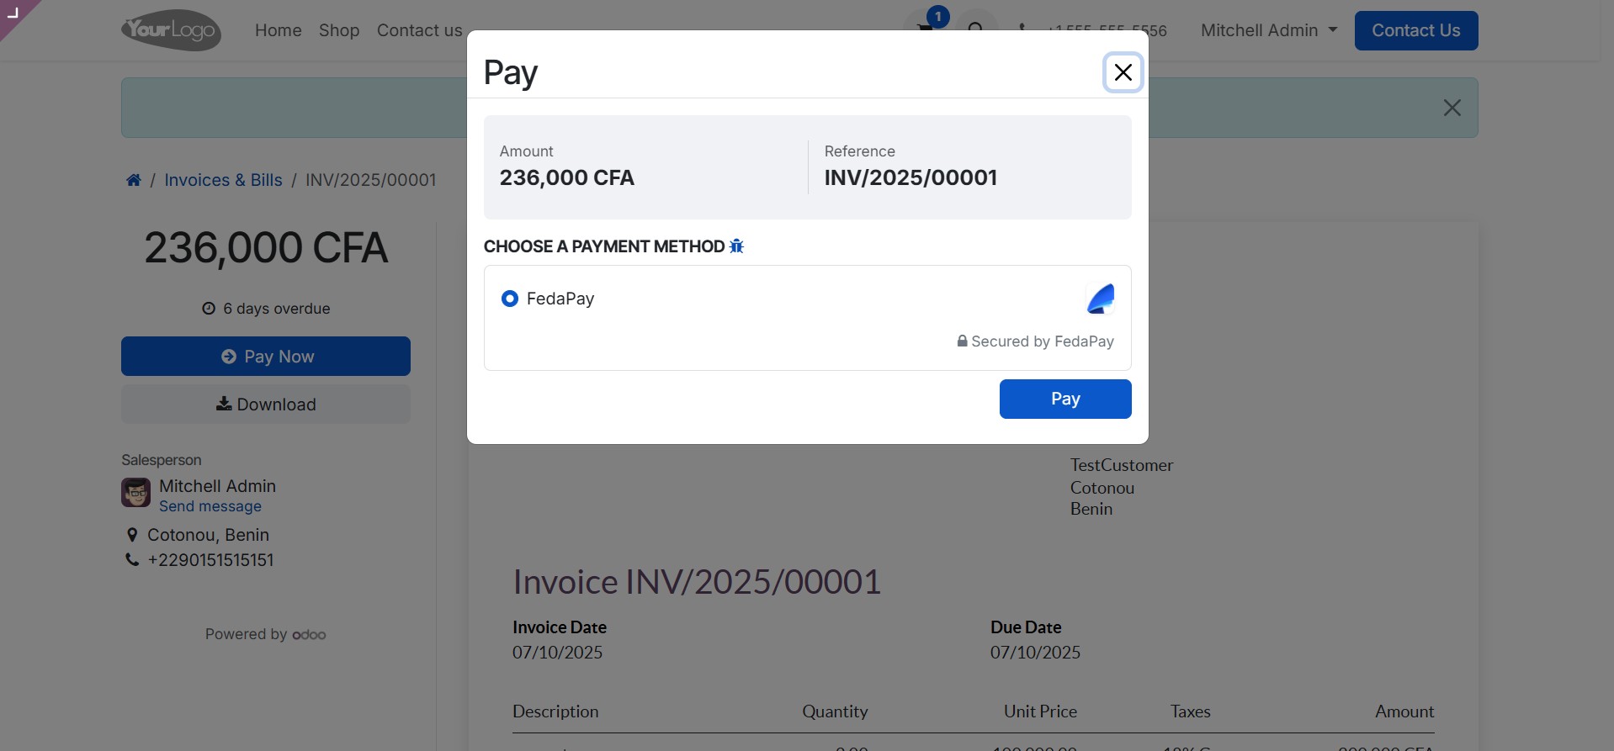Click the blue Pay button
This screenshot has height=751, width=1614.
(1064, 399)
